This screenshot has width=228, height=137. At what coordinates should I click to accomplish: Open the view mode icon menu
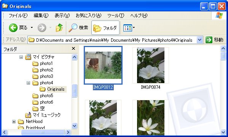pyautogui.click(x=129, y=28)
